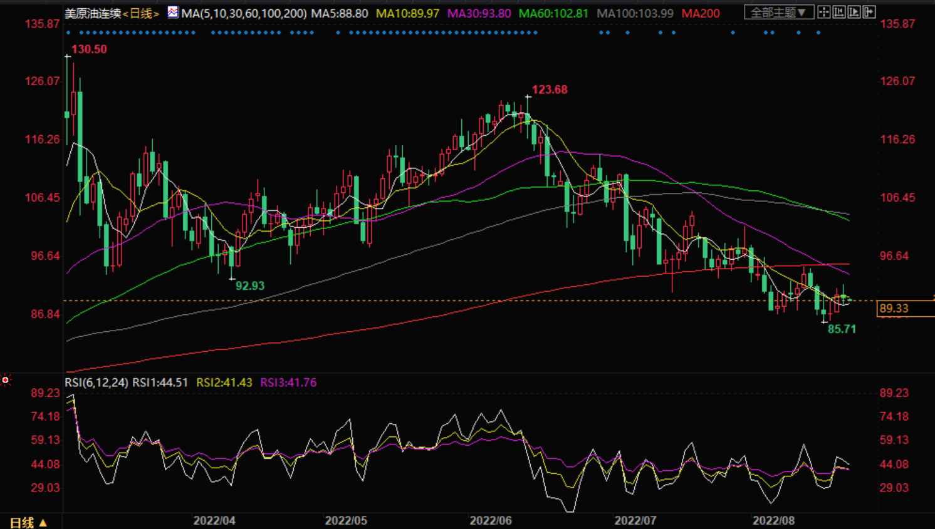
Task: Select the green MA60:102.81 legend entry
Action: tap(553, 13)
